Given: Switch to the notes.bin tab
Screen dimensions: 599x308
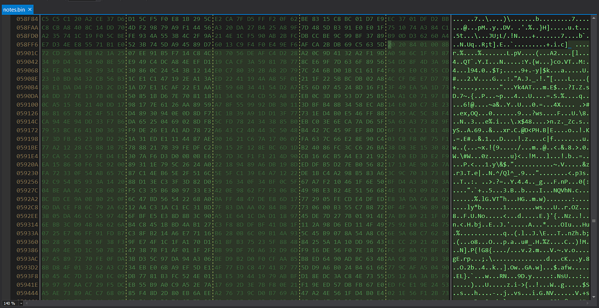Looking at the screenshot, I should click(14, 9).
